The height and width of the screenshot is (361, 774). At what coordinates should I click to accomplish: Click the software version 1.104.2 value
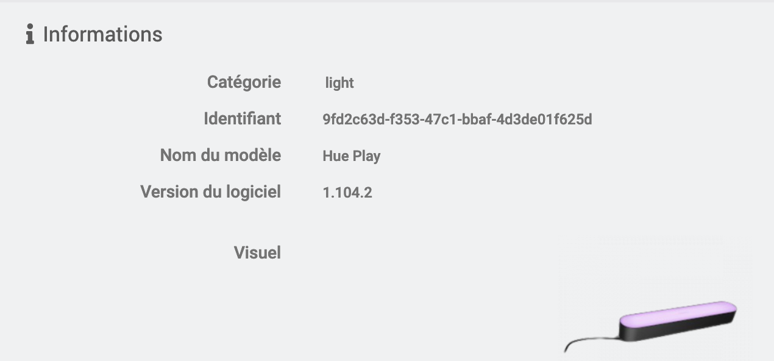[347, 193]
